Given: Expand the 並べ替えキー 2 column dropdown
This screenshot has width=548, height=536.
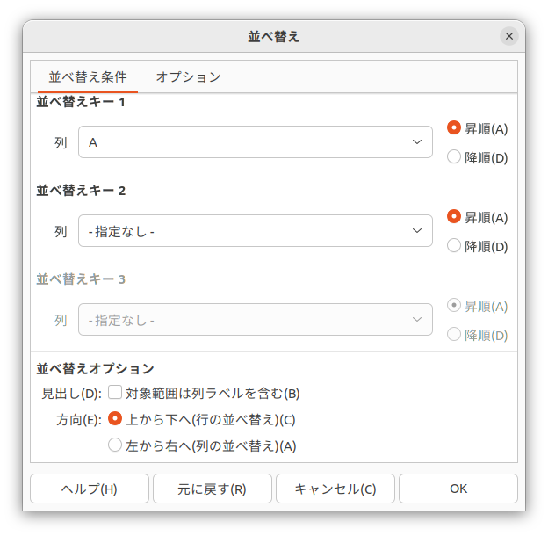Looking at the screenshot, I should (x=255, y=231).
